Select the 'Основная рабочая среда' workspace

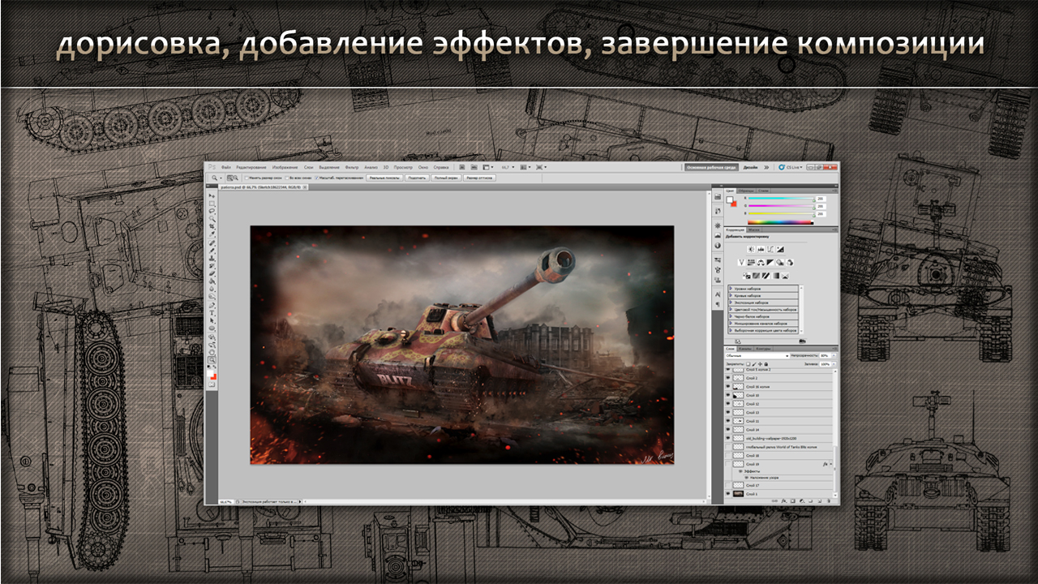(x=711, y=167)
